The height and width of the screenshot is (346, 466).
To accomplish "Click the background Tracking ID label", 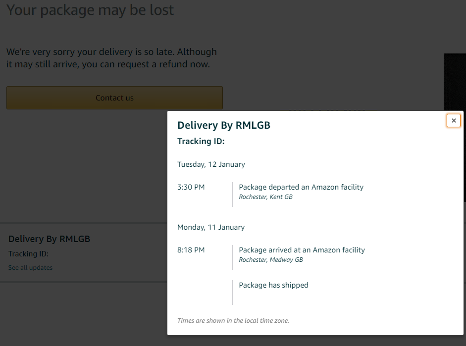I will [x=28, y=254].
